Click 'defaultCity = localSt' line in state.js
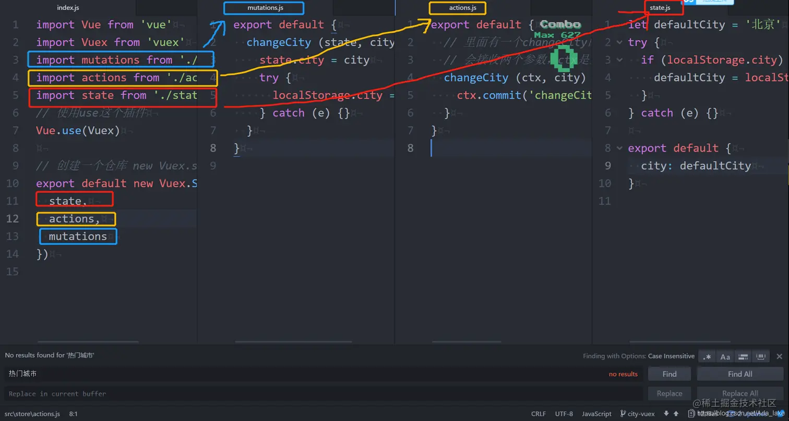This screenshot has height=421, width=789. pyautogui.click(x=721, y=78)
